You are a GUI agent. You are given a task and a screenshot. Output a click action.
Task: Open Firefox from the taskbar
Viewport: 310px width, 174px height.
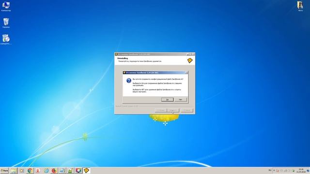click(x=54, y=171)
